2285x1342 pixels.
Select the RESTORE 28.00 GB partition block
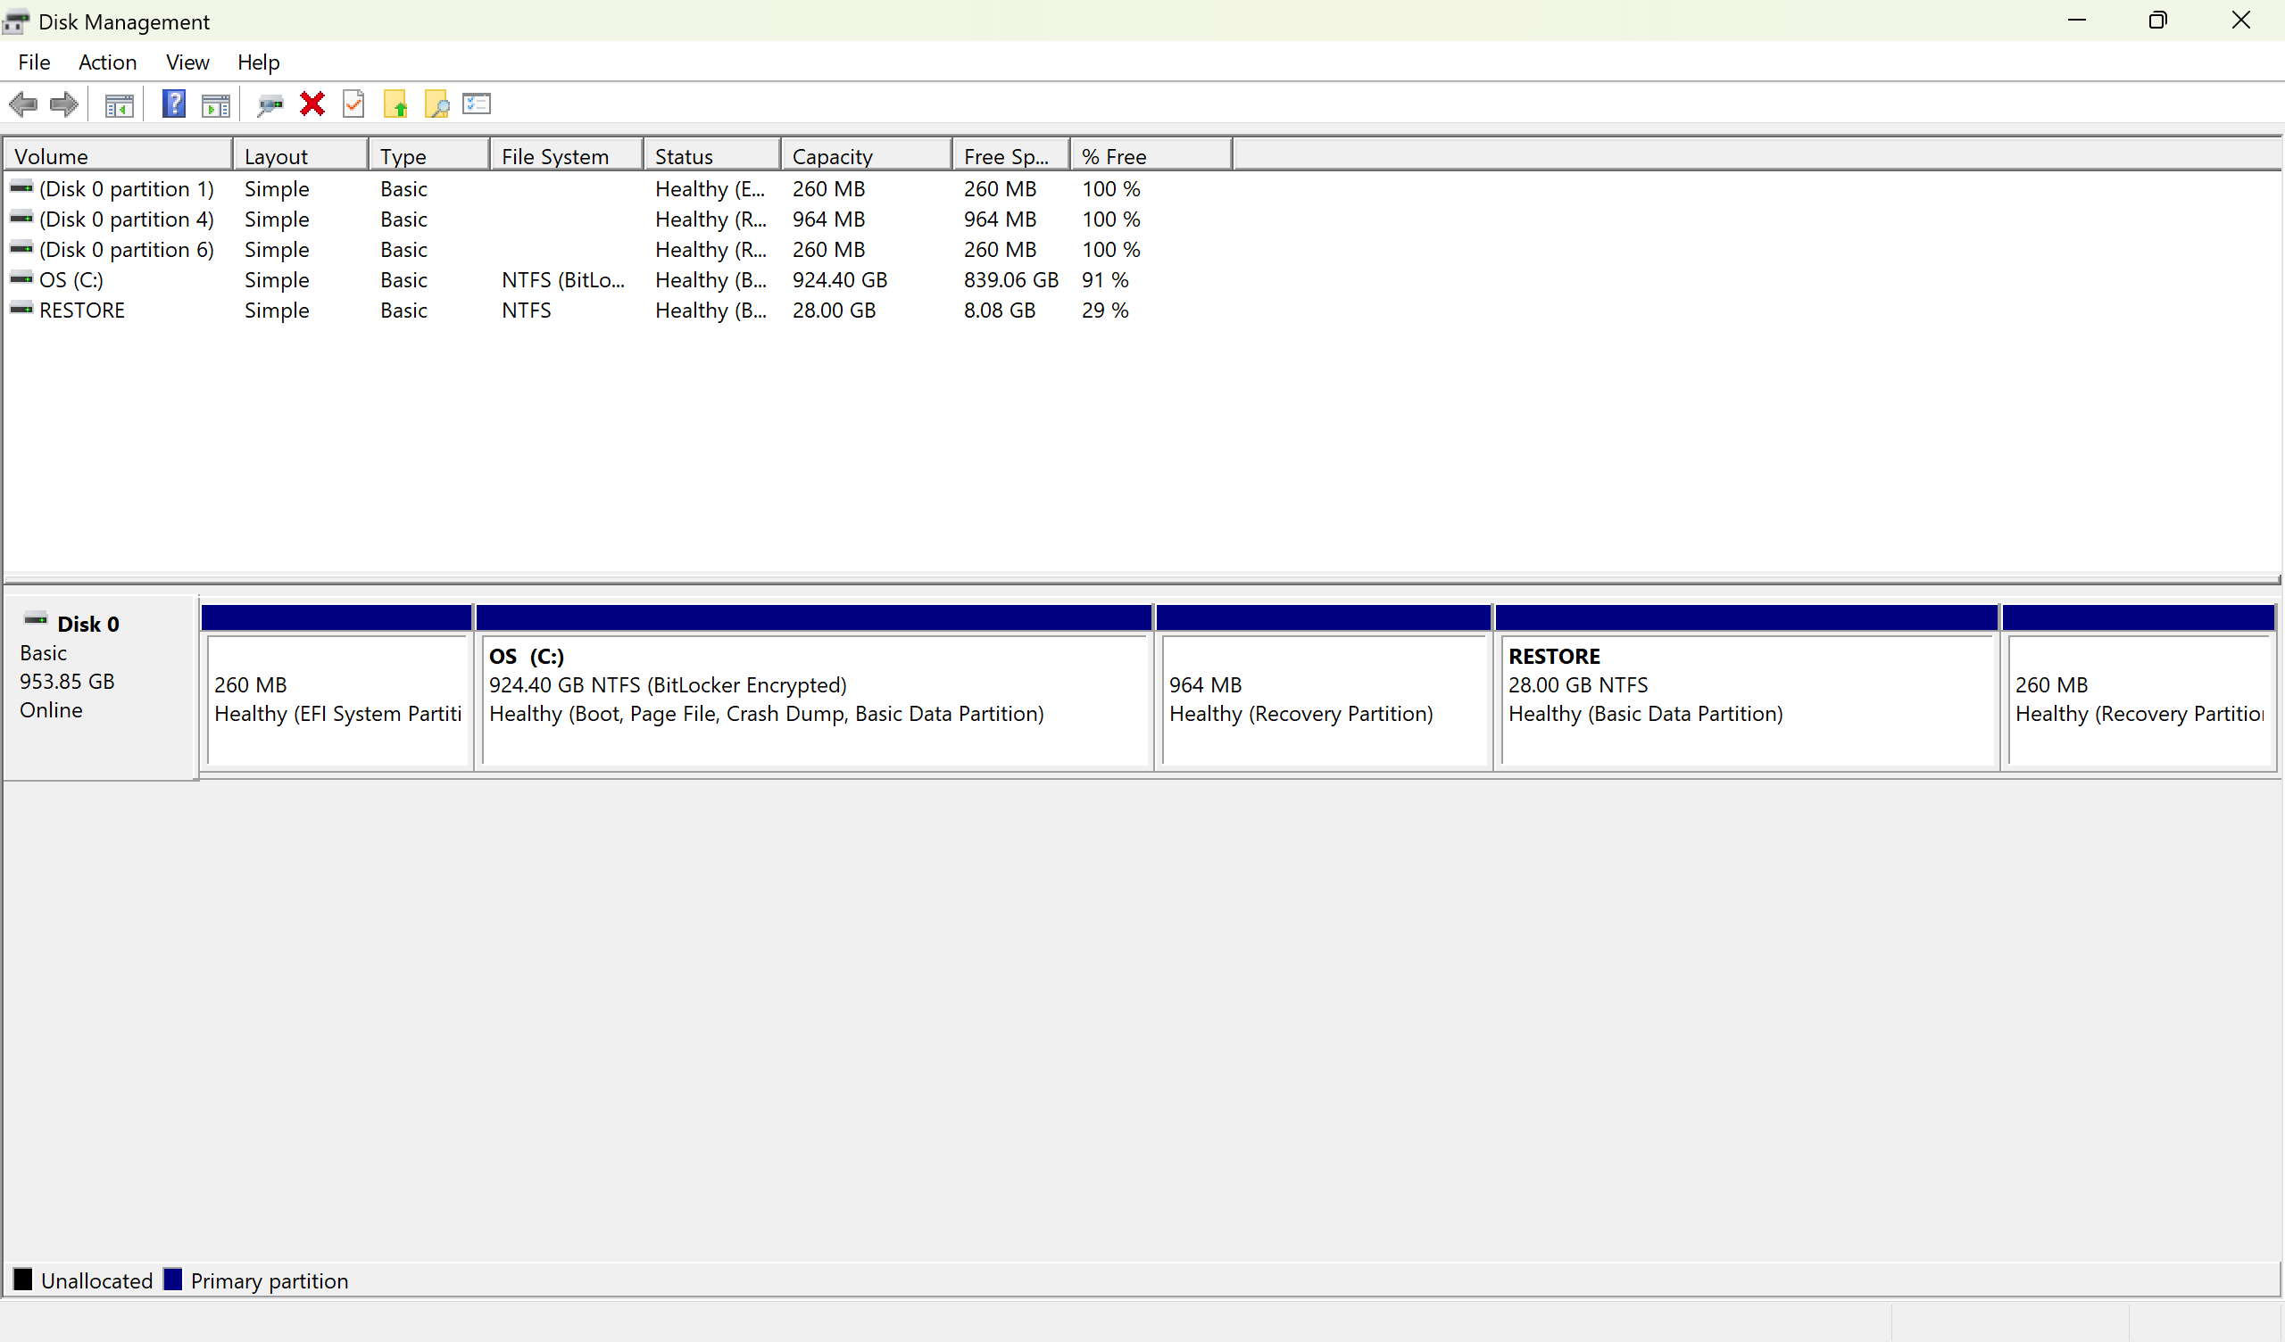1747,687
